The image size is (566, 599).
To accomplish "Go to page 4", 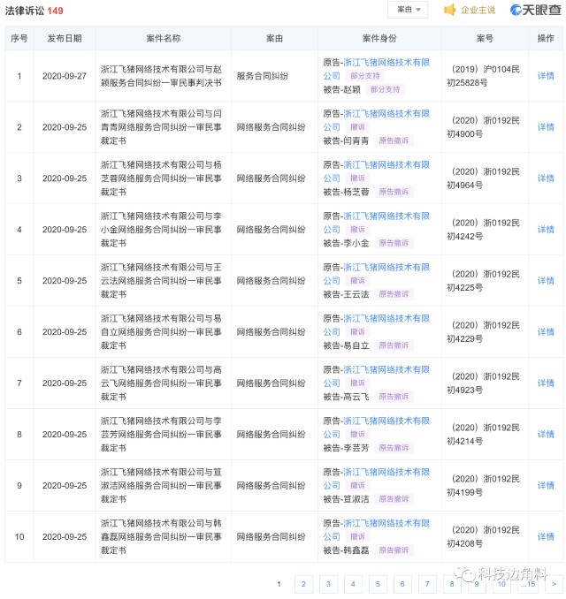I will coord(353,584).
